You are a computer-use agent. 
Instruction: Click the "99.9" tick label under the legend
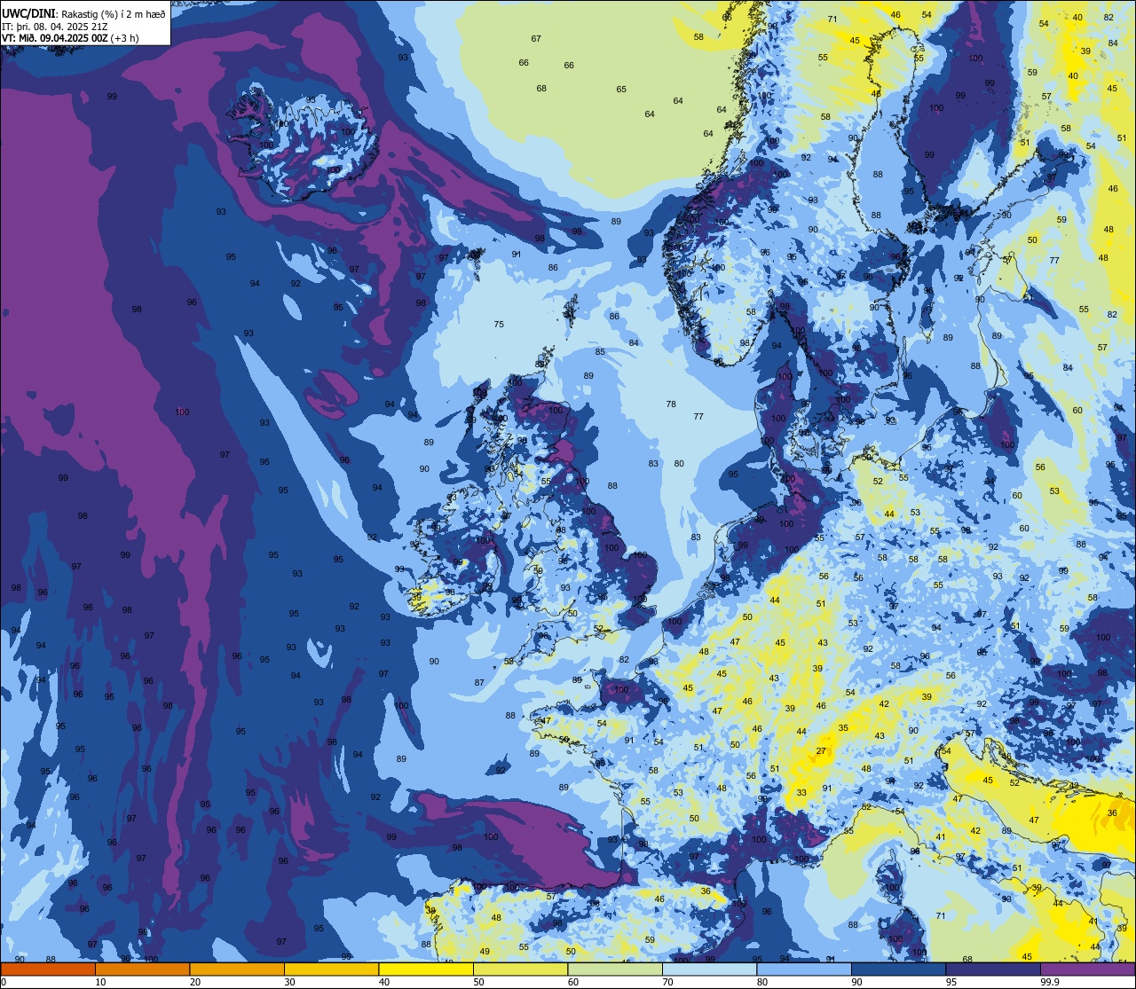click(x=1051, y=981)
